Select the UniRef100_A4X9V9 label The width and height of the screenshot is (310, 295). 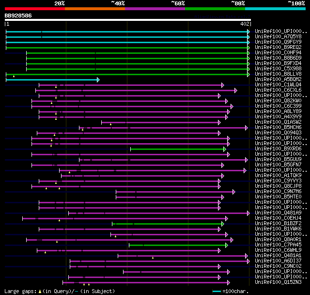[x=278, y=117]
